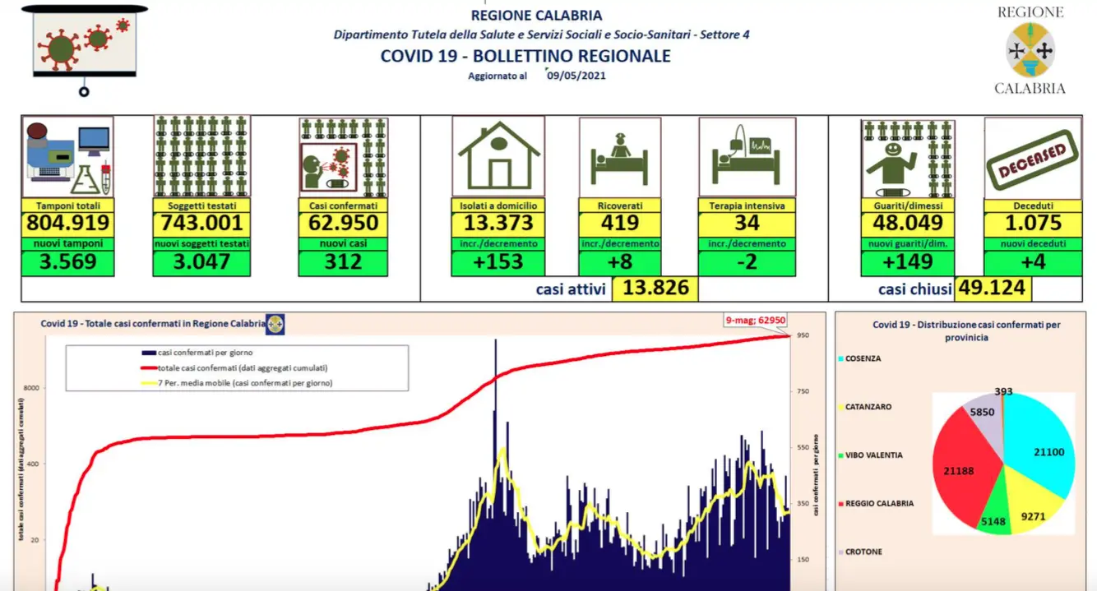The width and height of the screenshot is (1097, 591).
Task: Click the Isolati a domicilio label
Action: pyautogui.click(x=498, y=205)
